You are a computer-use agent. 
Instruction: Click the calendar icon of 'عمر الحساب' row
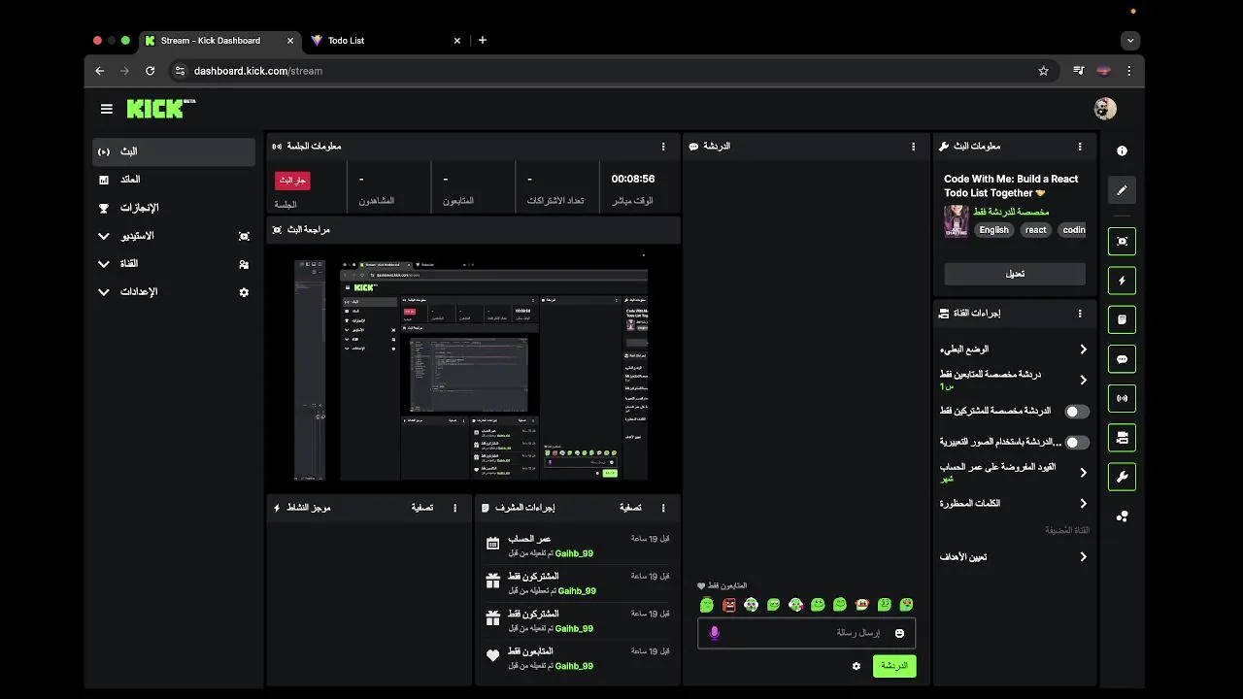(492, 544)
